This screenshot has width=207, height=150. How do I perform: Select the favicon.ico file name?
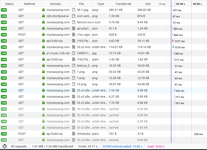click(84, 22)
